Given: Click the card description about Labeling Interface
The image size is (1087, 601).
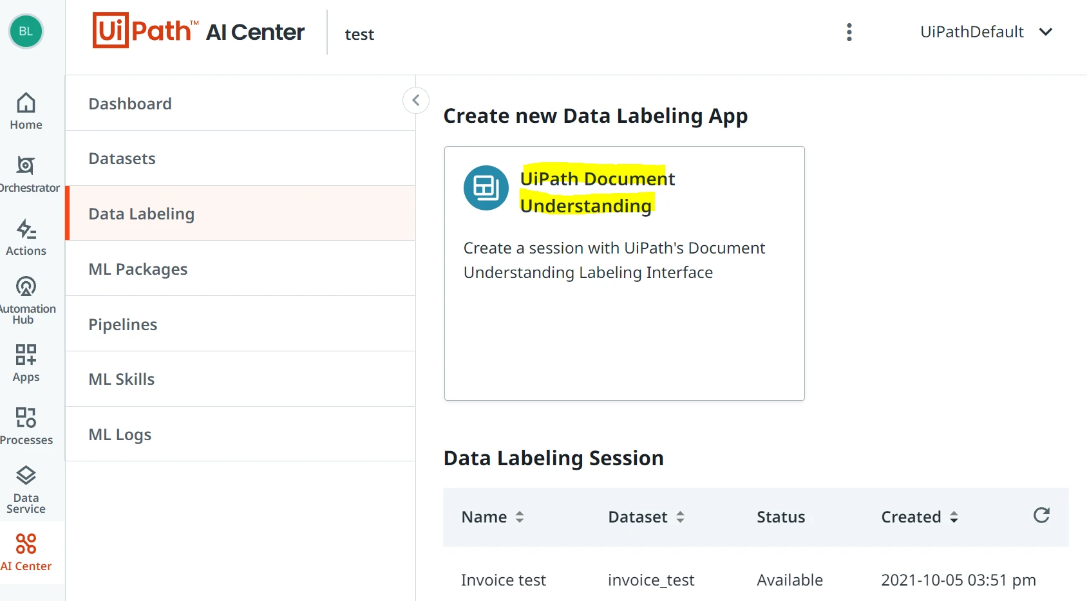Looking at the screenshot, I should tap(614, 260).
